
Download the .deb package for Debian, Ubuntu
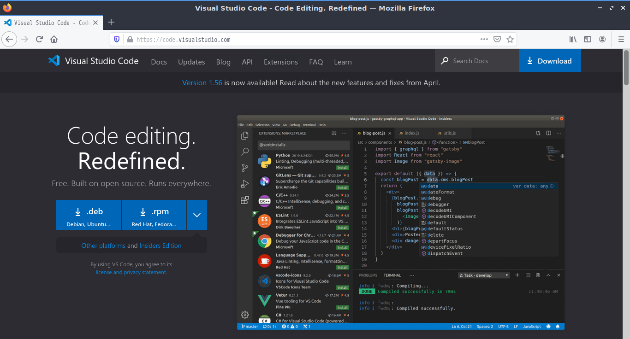[x=89, y=215]
